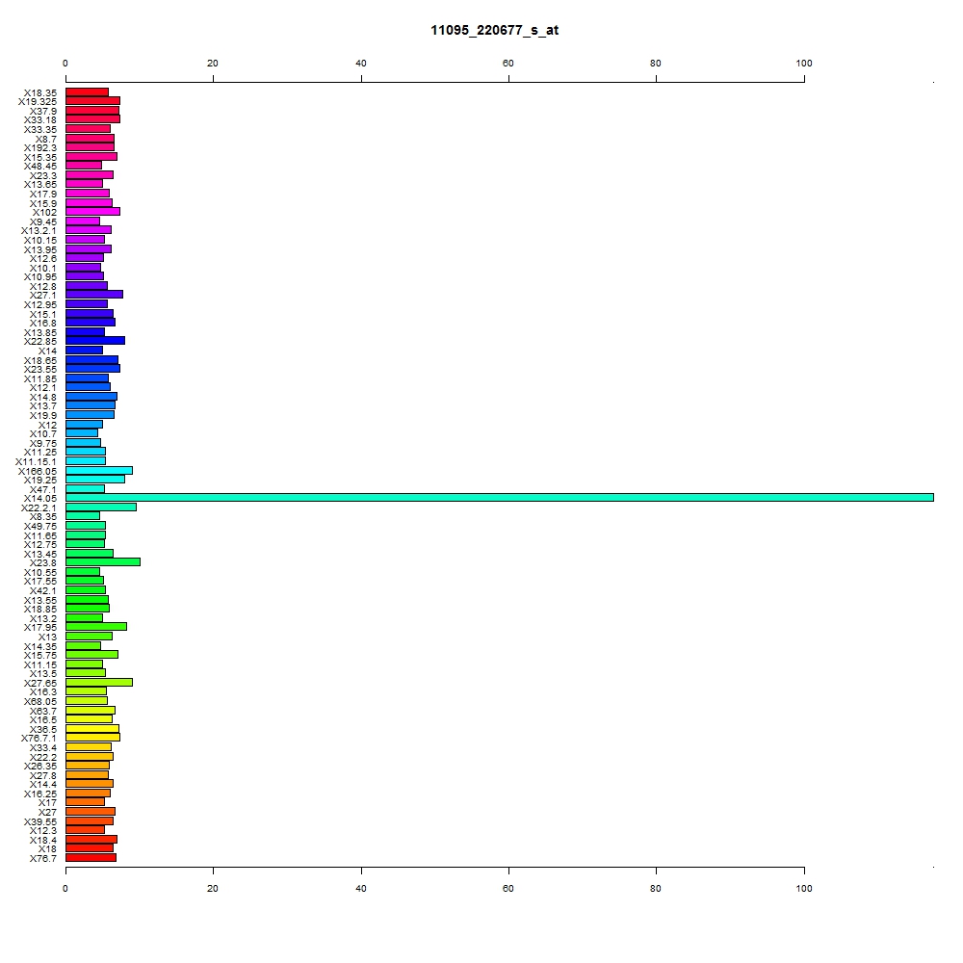Image resolution: width=963 pixels, height=963 pixels.
Task: Click the X10.15 label
Action: tap(39, 240)
